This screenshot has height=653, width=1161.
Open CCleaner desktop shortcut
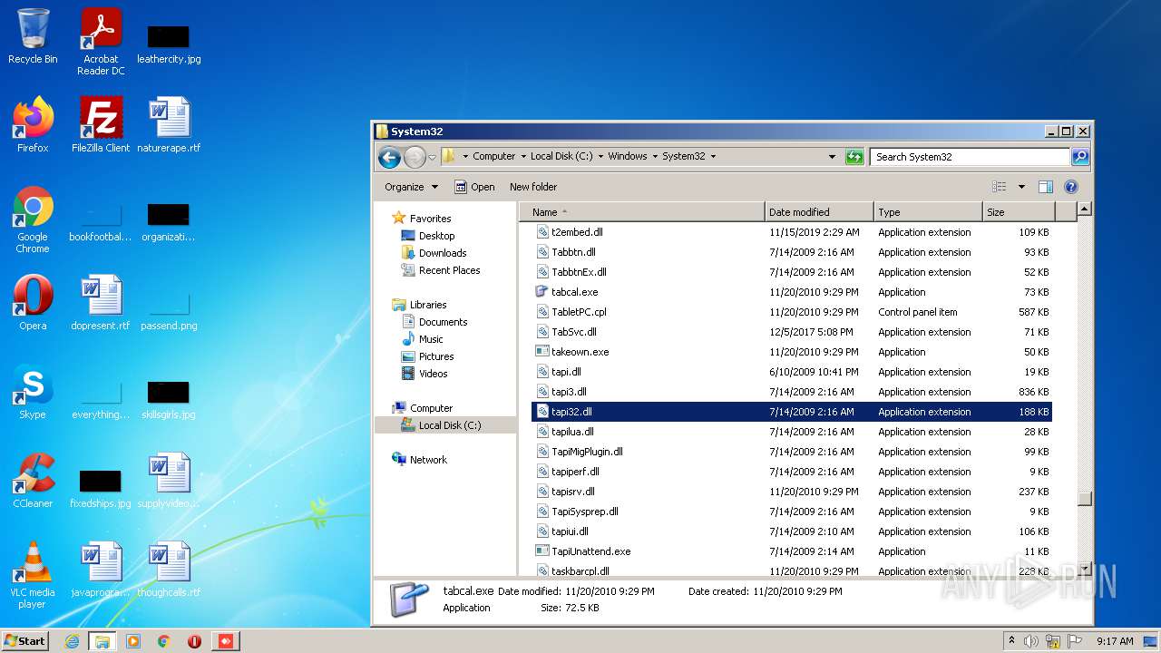[33, 480]
